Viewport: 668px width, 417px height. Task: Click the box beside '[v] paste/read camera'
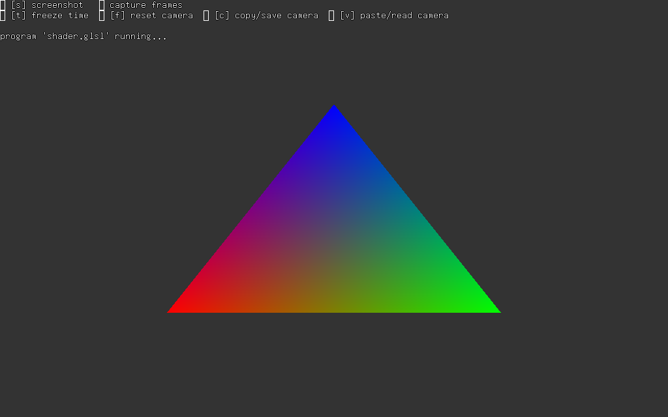(x=331, y=16)
